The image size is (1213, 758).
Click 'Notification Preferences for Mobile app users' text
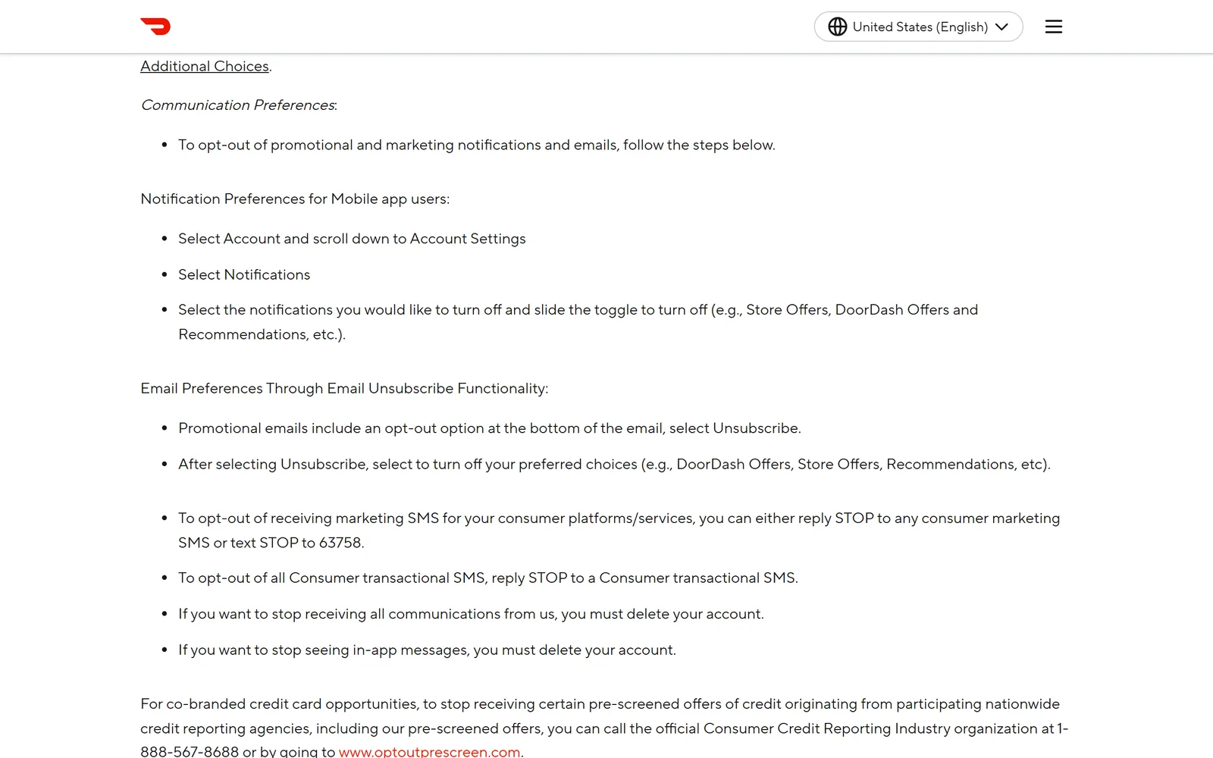tap(295, 199)
